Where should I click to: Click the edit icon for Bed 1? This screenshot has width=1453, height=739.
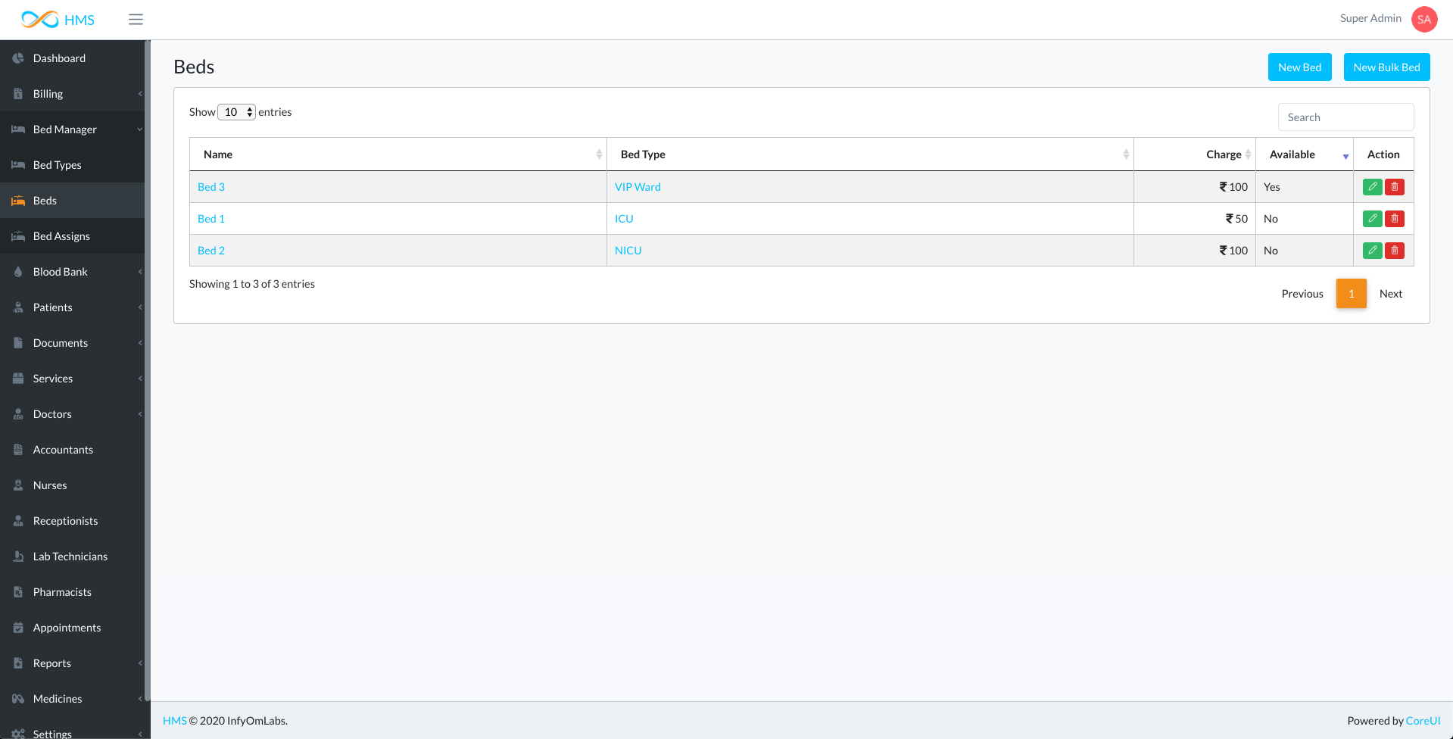point(1372,219)
